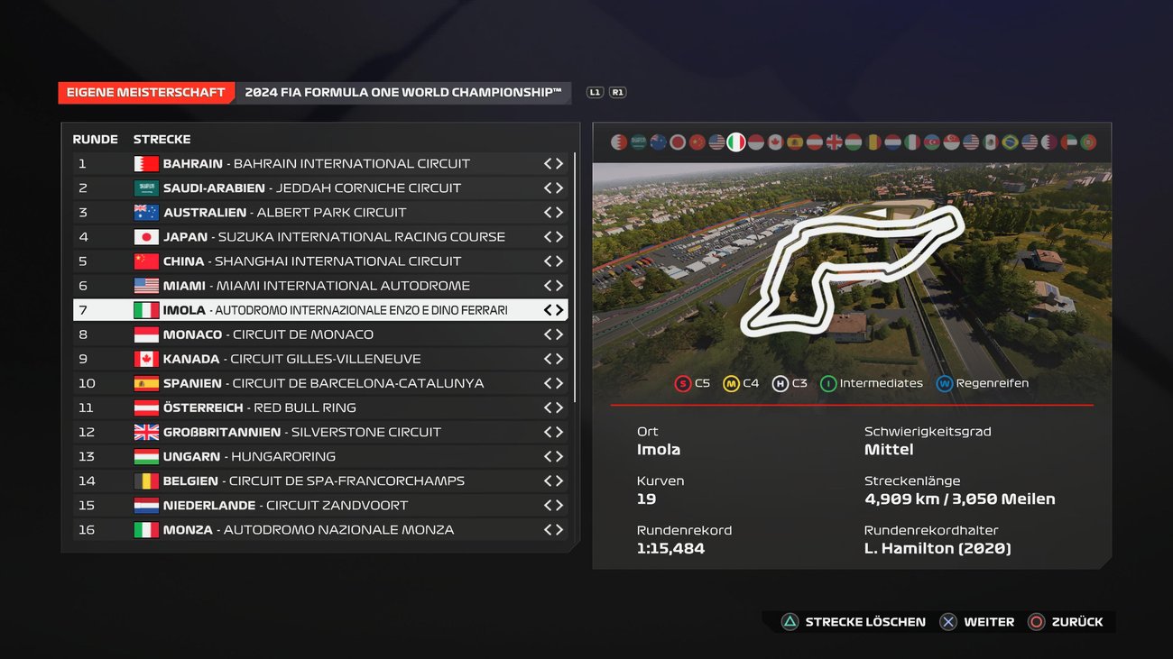Choose the Azerbaijan flag in the round flag strip

click(932, 142)
